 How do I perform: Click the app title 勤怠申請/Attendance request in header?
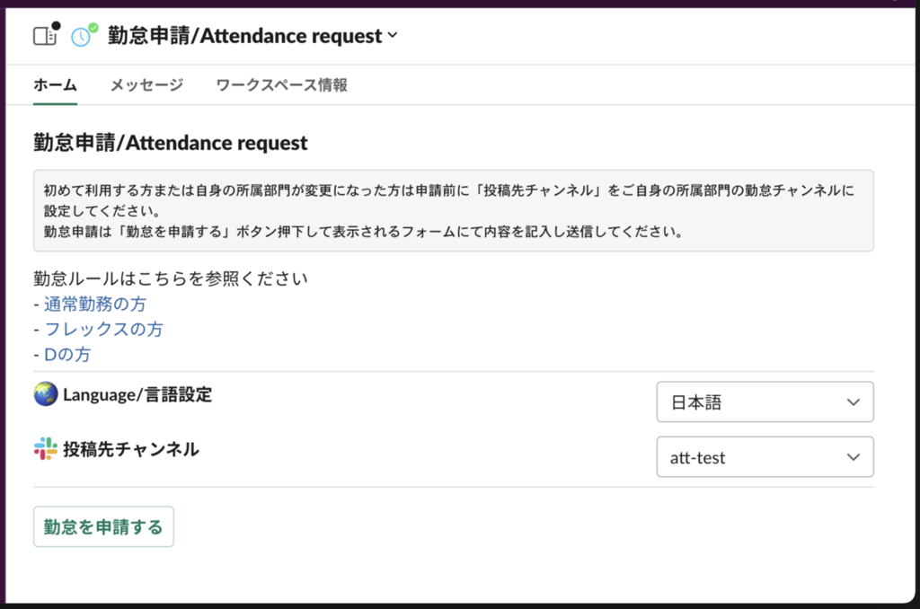244,36
